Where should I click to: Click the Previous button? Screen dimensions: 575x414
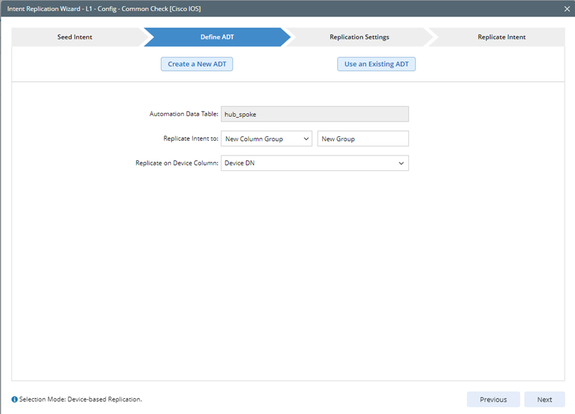coord(493,399)
